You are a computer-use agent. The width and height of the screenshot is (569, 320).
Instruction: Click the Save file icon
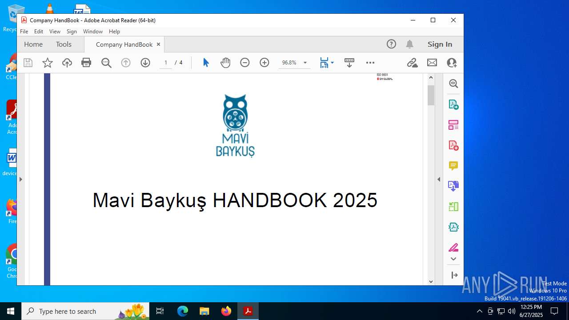point(28,63)
